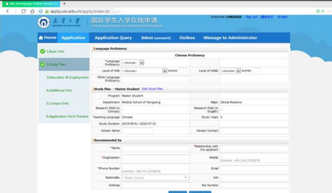The width and height of the screenshot is (332, 193).
Task: Expand the Level of HSKK dropdown
Action: click(x=238, y=71)
